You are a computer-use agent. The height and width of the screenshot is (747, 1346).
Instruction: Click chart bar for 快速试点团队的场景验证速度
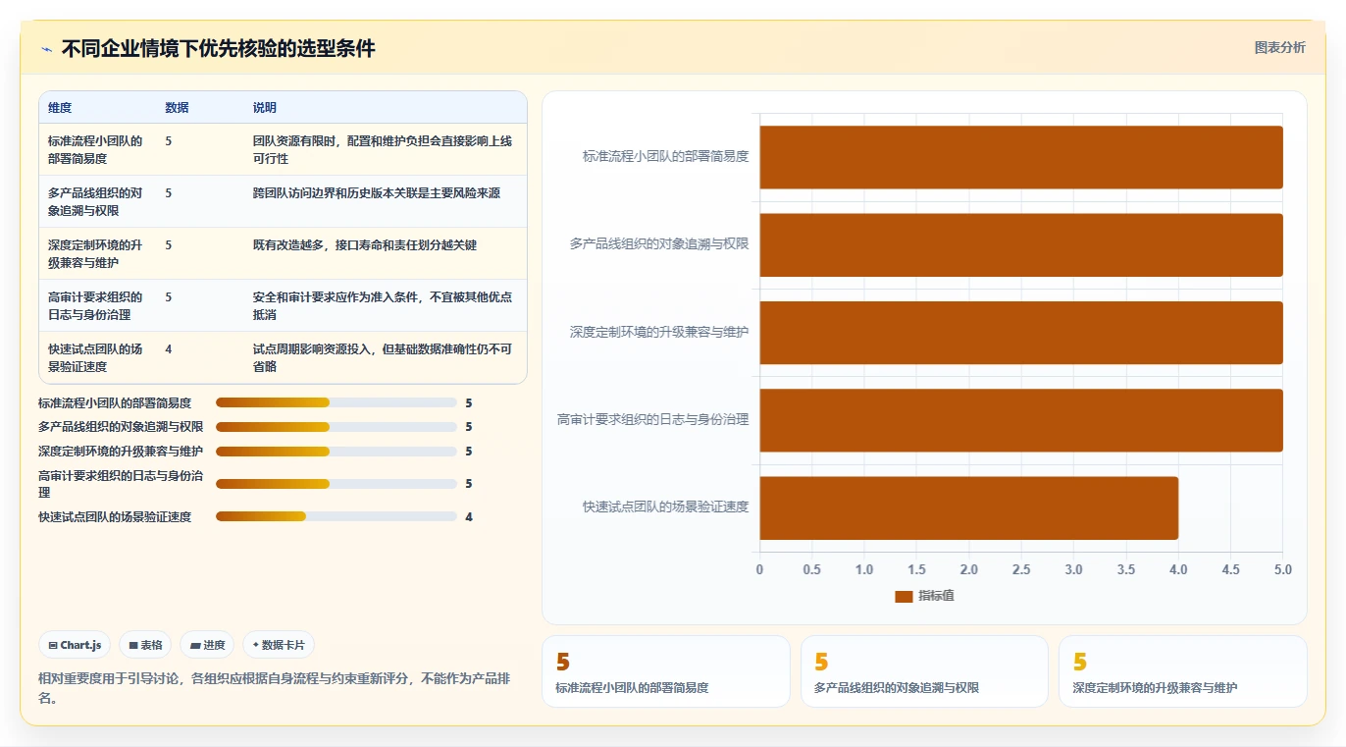969,507
